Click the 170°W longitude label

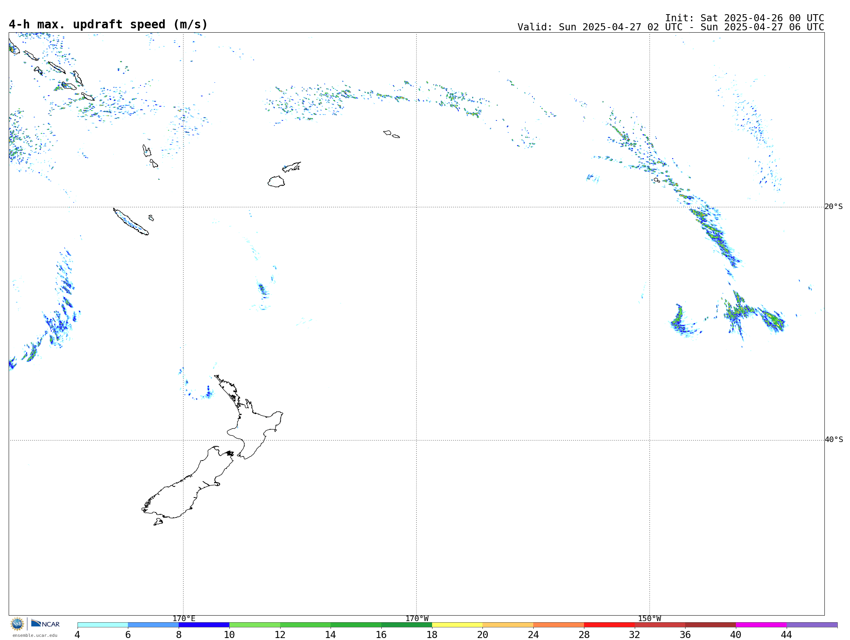(x=417, y=618)
